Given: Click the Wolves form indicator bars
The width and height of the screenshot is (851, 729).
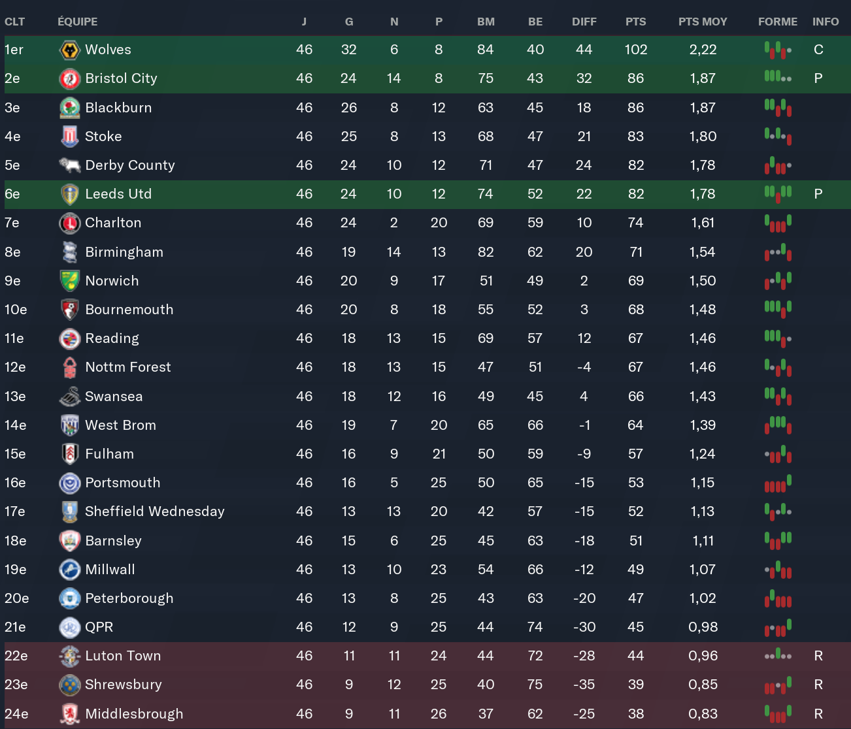Looking at the screenshot, I should [778, 50].
